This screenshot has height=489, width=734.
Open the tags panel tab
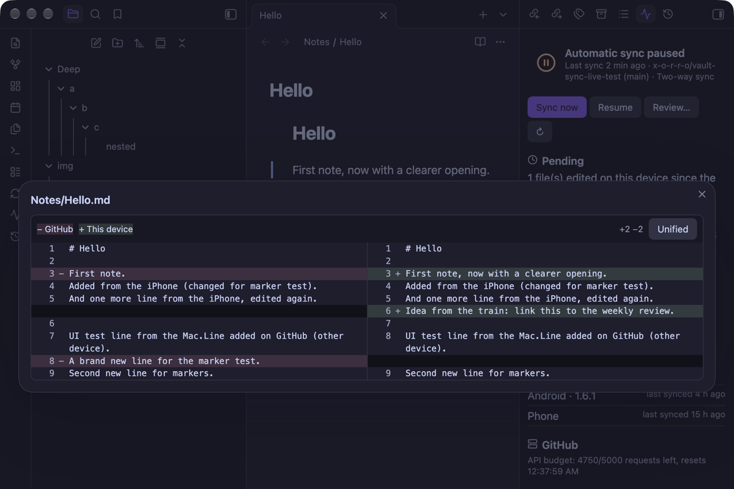coord(579,14)
